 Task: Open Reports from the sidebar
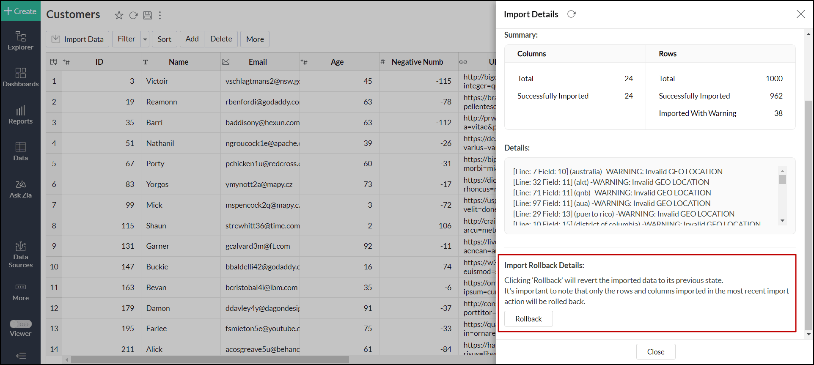coord(20,115)
